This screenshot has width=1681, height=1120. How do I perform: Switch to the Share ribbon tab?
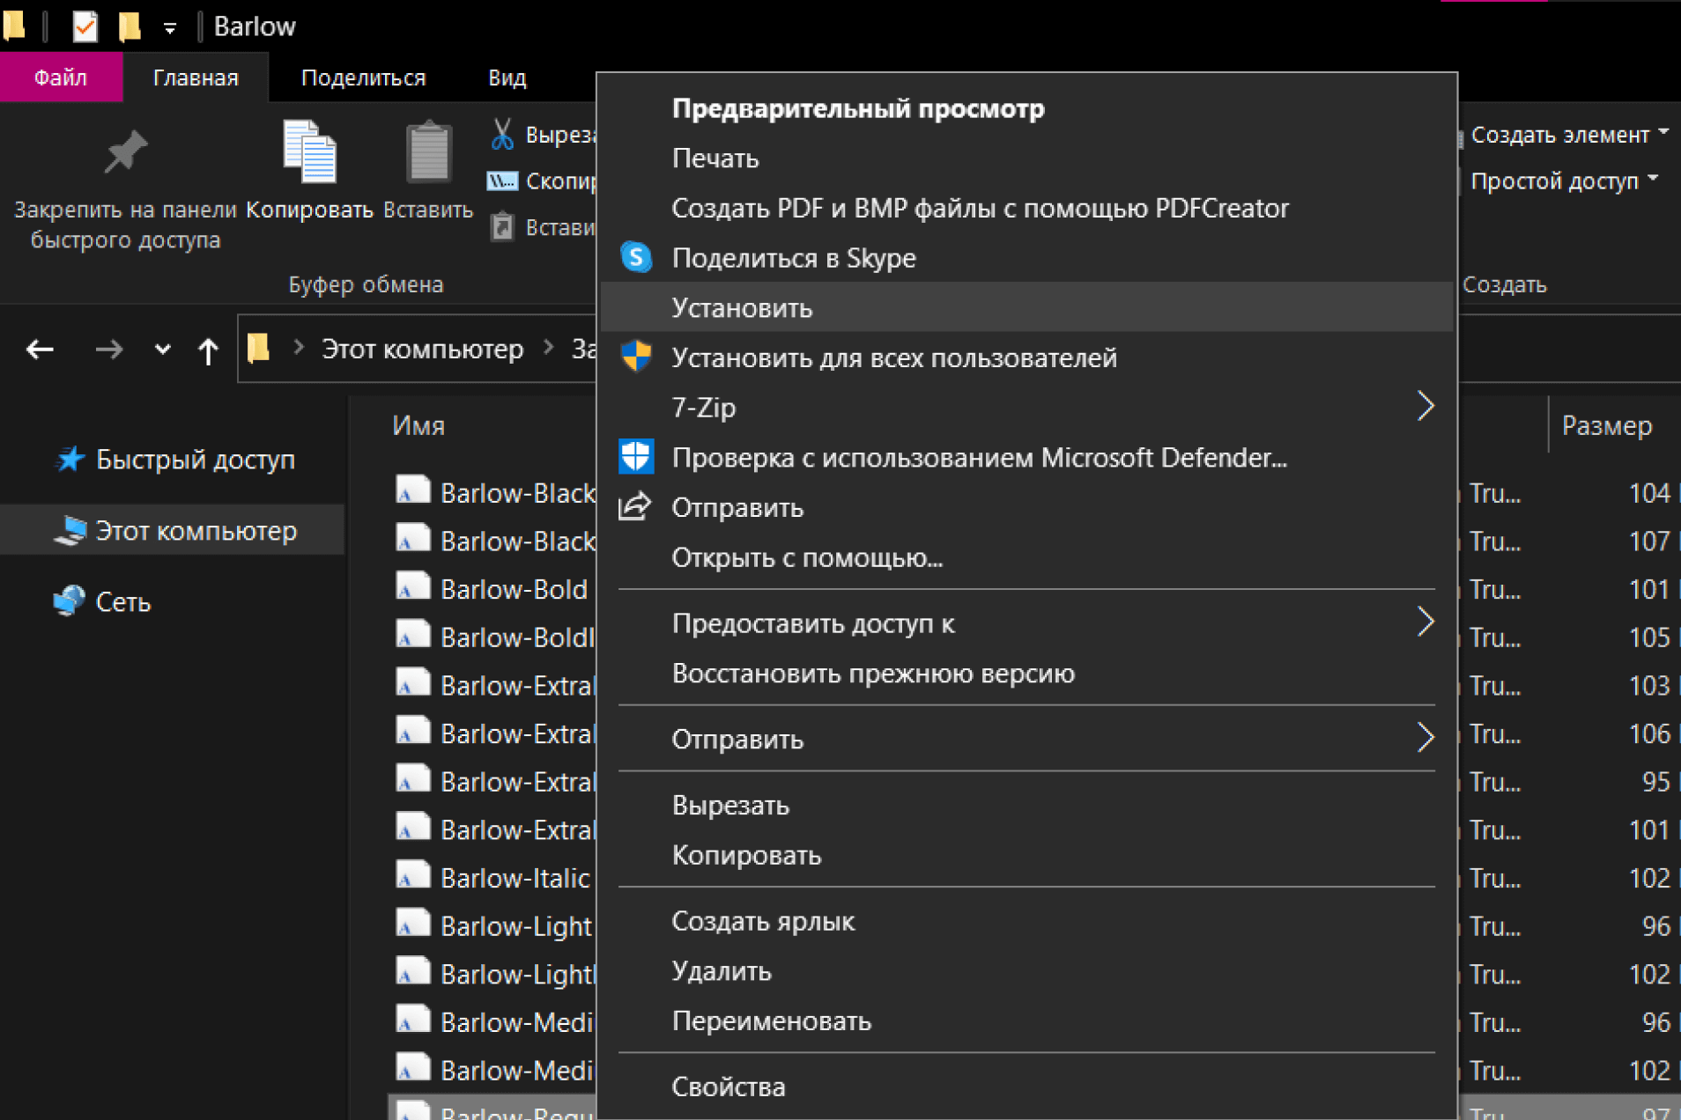point(363,77)
